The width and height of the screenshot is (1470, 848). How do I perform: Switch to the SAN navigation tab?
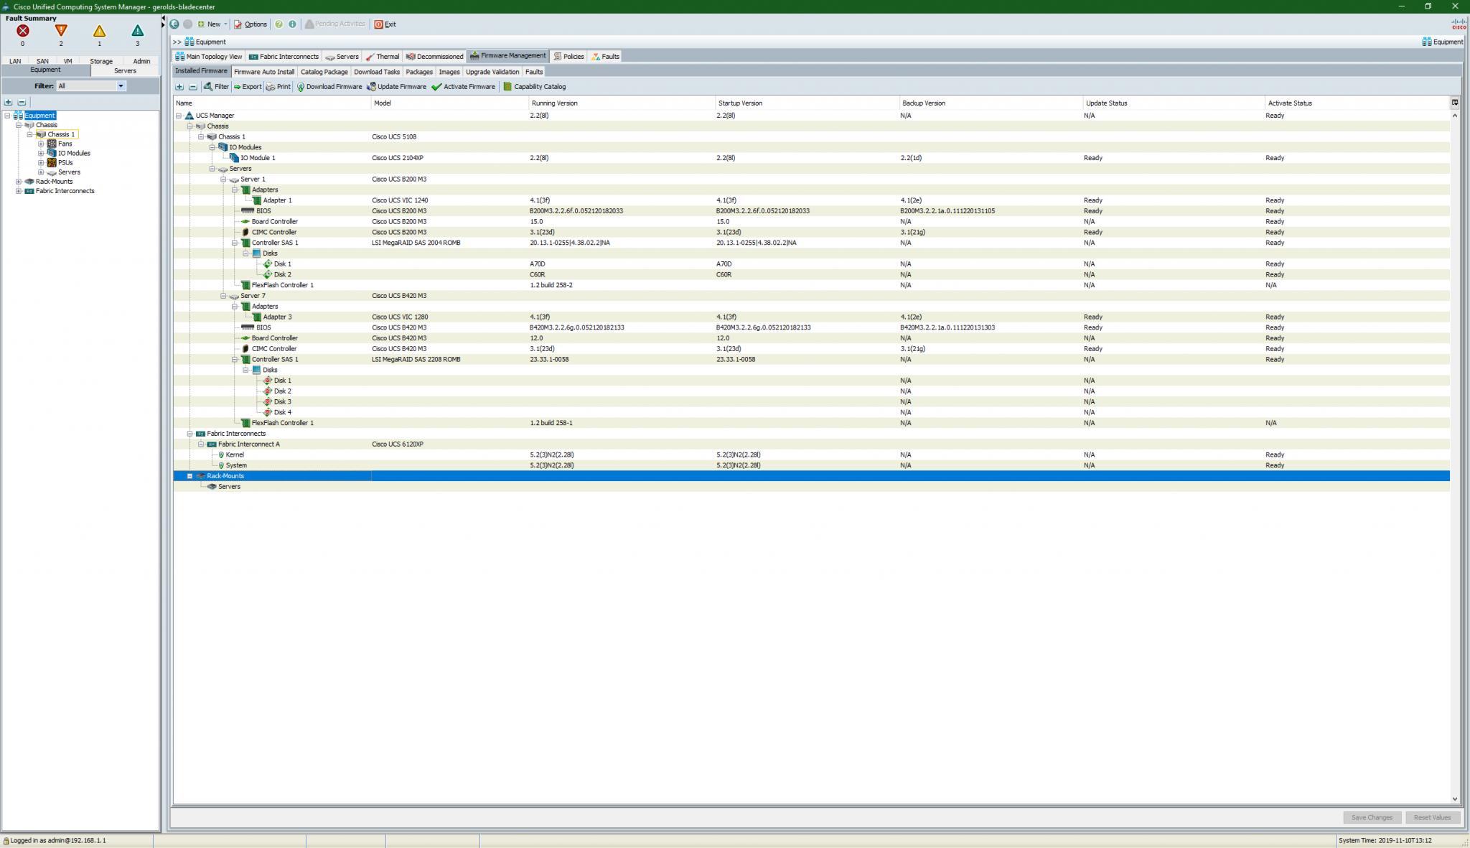42,61
